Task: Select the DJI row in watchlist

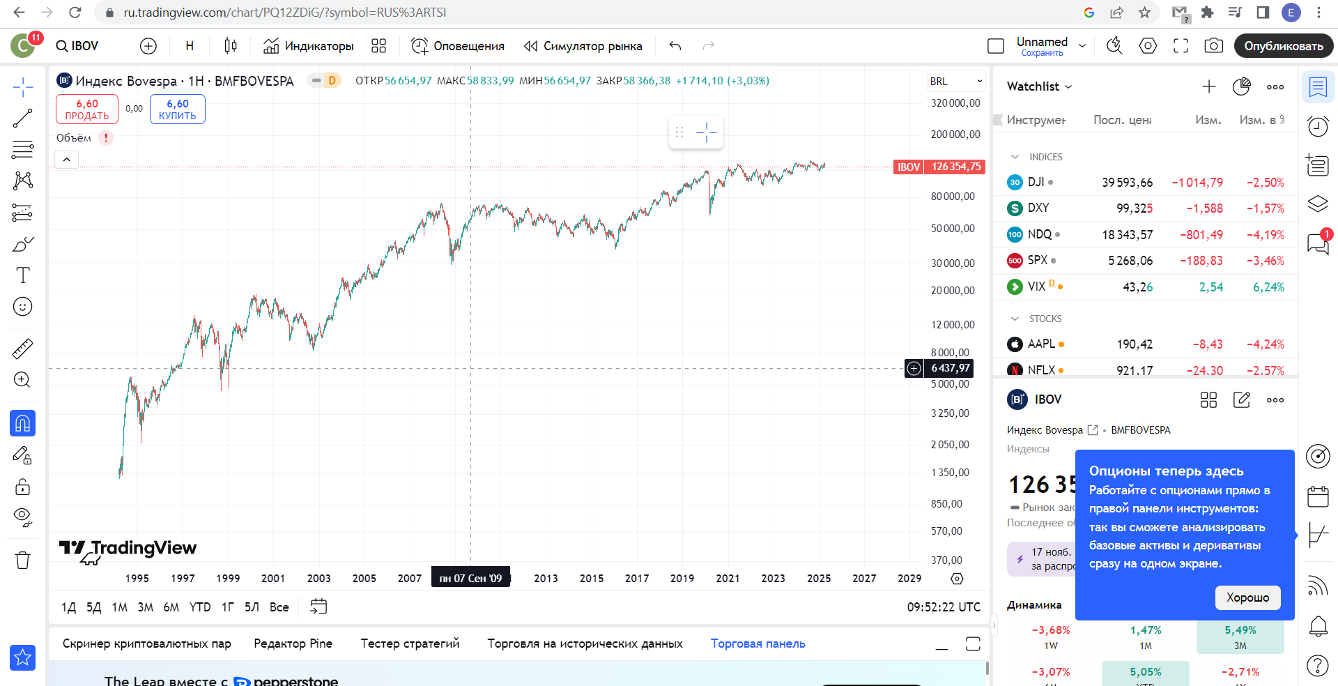Action: coord(1146,183)
